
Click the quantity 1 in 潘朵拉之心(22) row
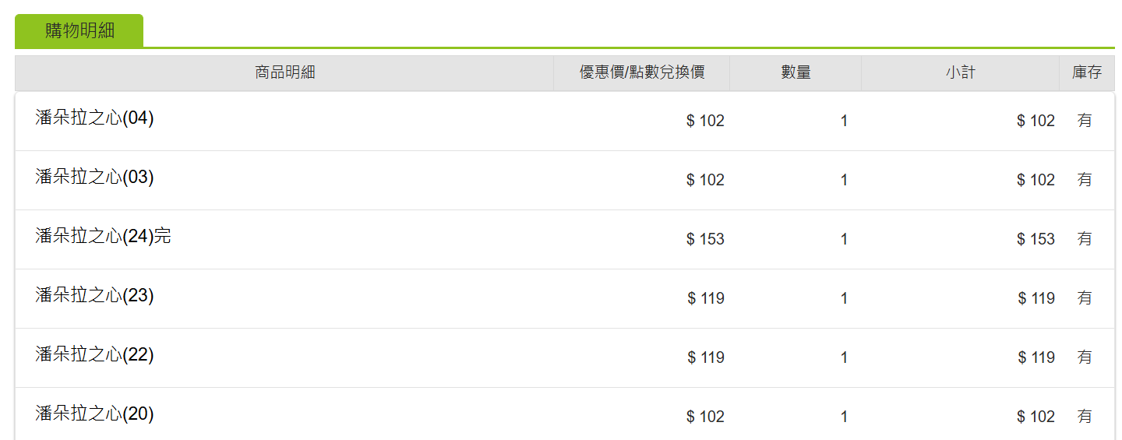pos(844,357)
